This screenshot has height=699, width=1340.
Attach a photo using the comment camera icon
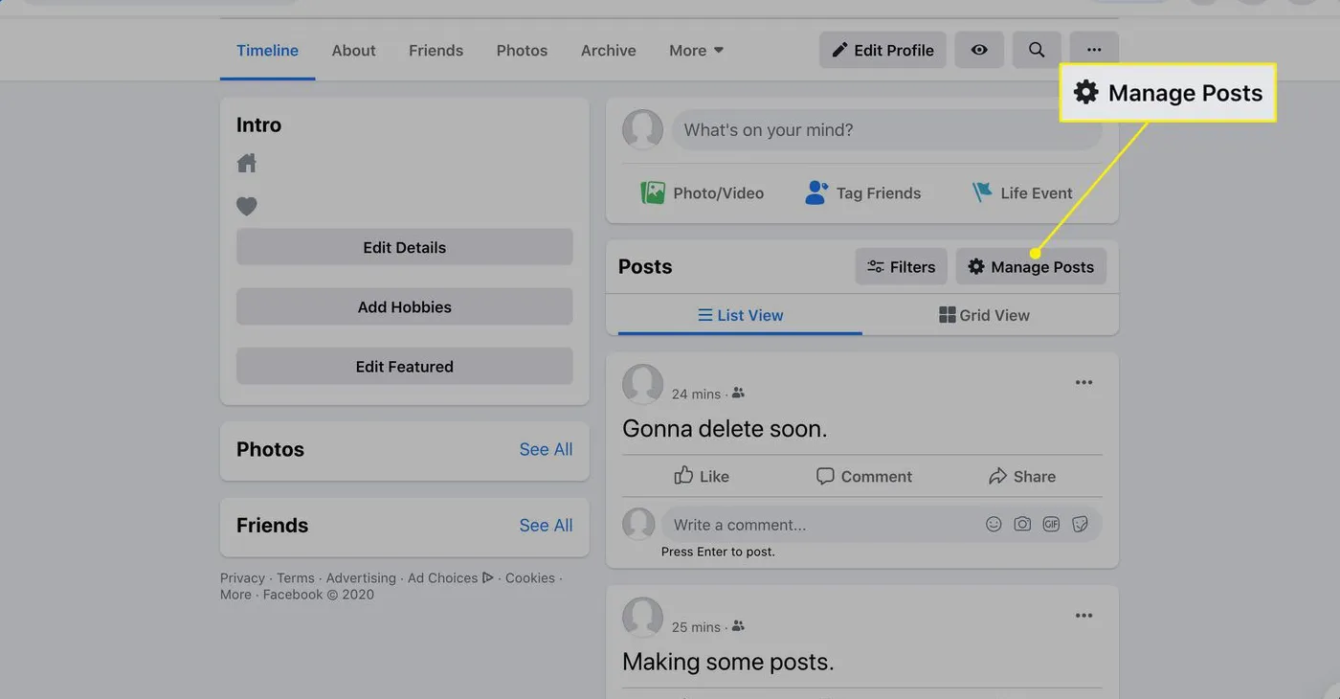point(1021,524)
